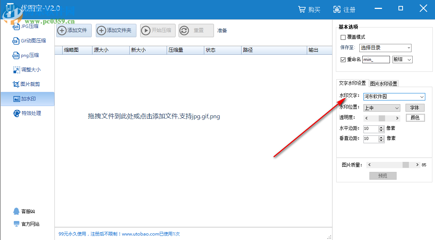
Task: Contact 客服QQ support
Action: pos(24,211)
